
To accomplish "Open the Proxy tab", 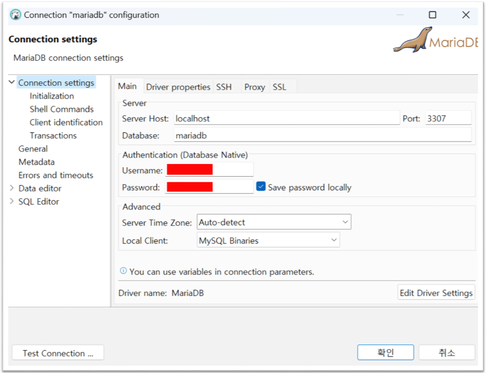I will click(x=255, y=87).
